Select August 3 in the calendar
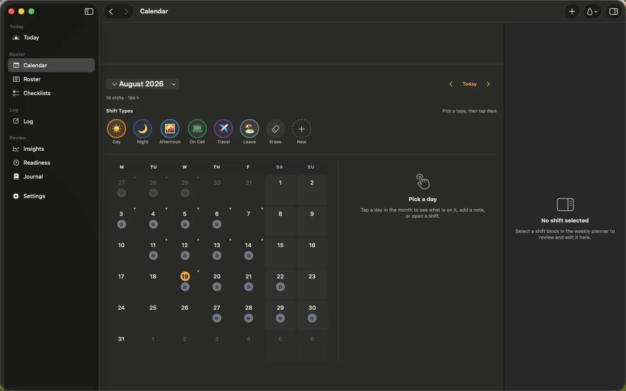This screenshot has height=391, width=626. 122,222
